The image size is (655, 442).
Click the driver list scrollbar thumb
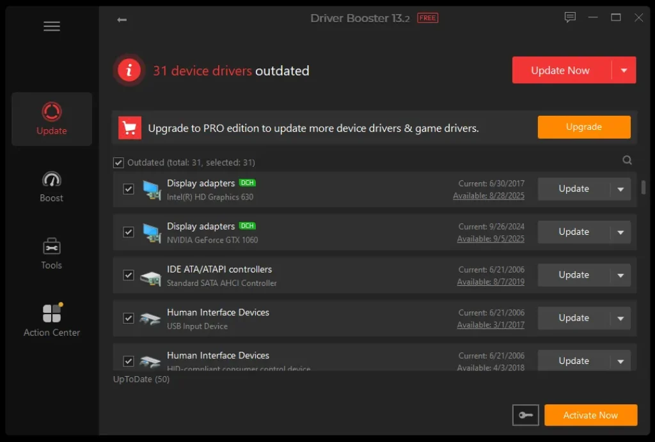[643, 187]
